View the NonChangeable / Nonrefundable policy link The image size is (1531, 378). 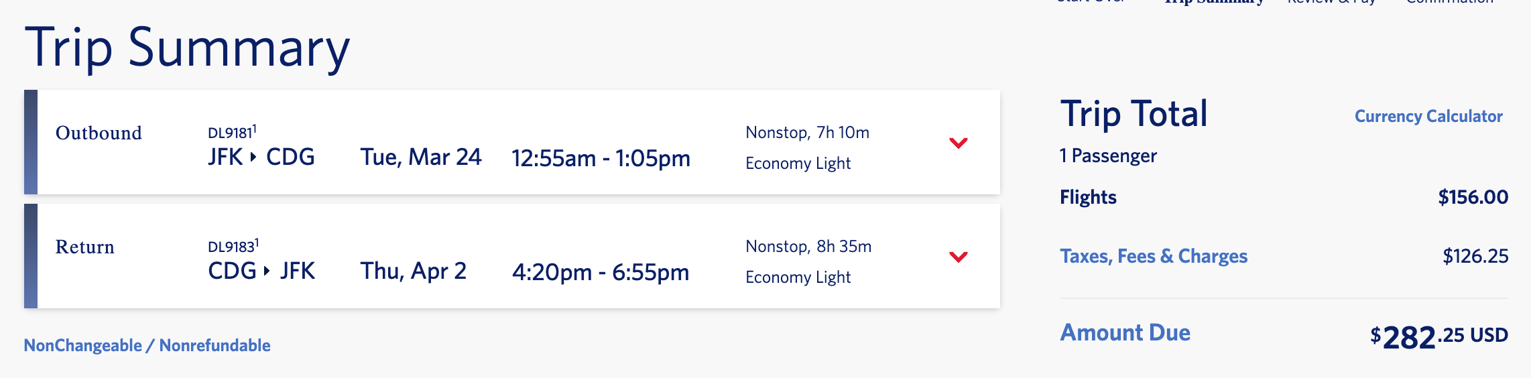click(147, 345)
